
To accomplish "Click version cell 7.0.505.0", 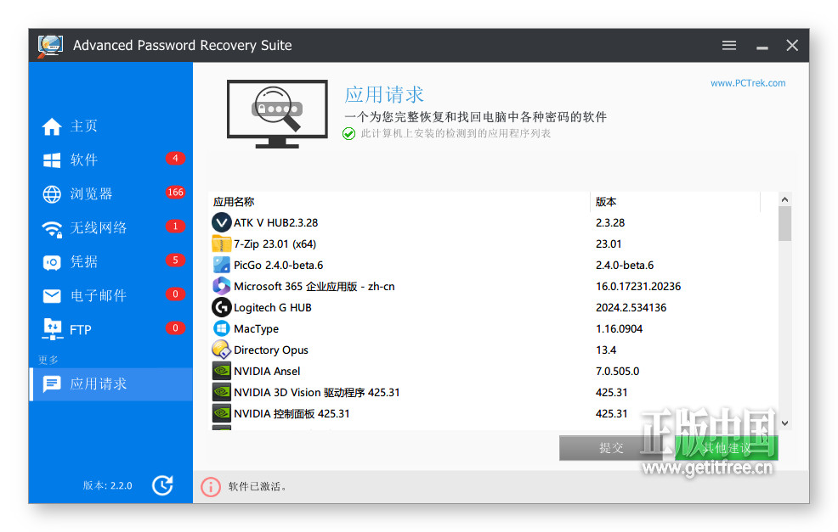I will point(617,372).
